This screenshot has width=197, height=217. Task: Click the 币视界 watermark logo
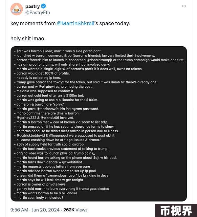point(176,210)
